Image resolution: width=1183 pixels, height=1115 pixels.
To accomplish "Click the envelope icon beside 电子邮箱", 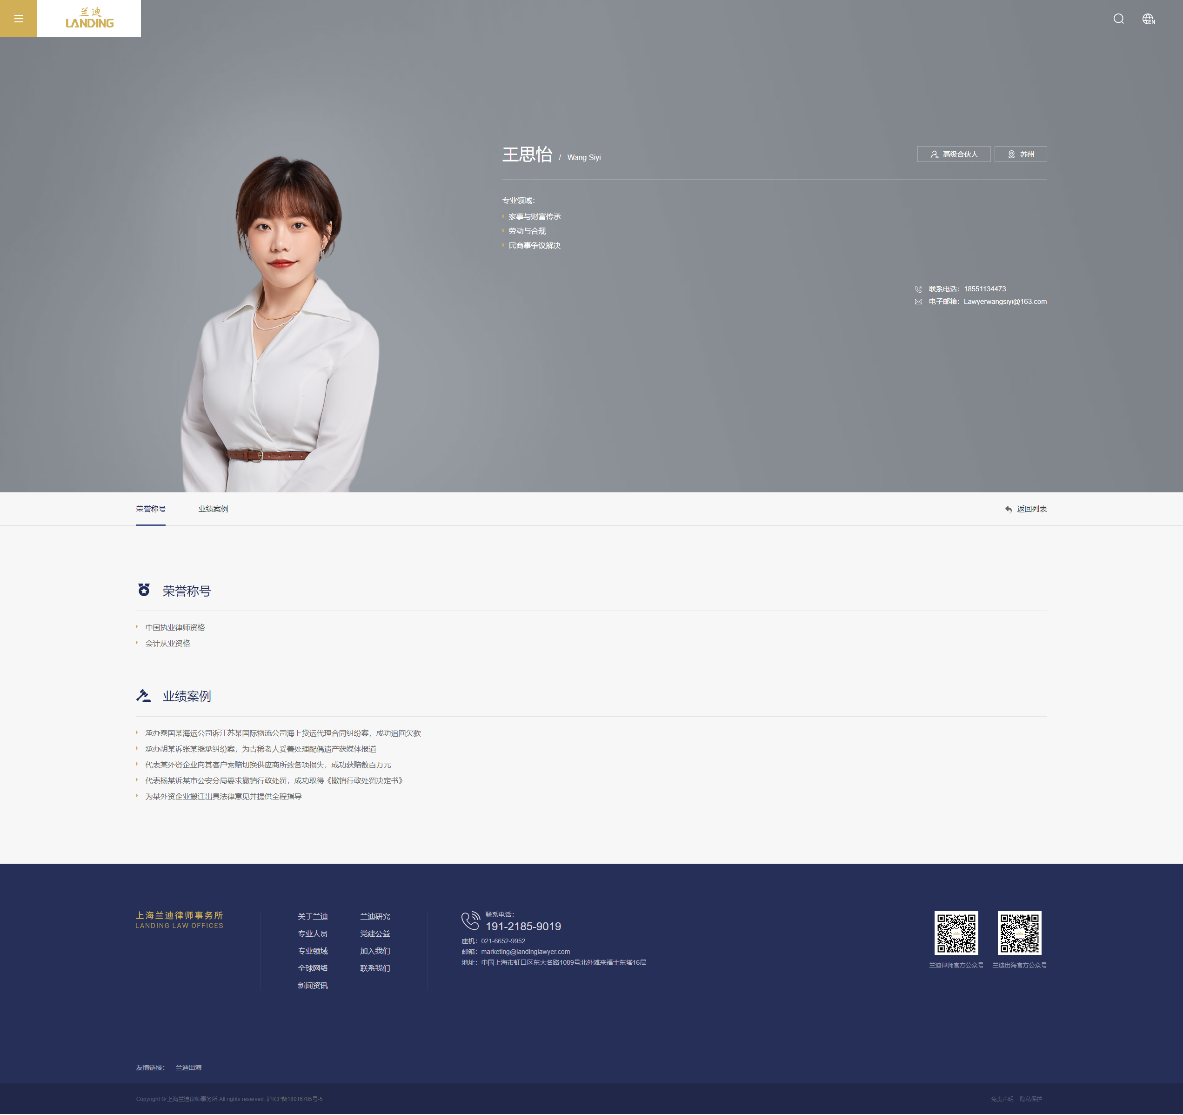I will 918,302.
